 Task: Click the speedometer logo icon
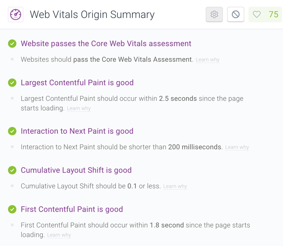pos(15,15)
